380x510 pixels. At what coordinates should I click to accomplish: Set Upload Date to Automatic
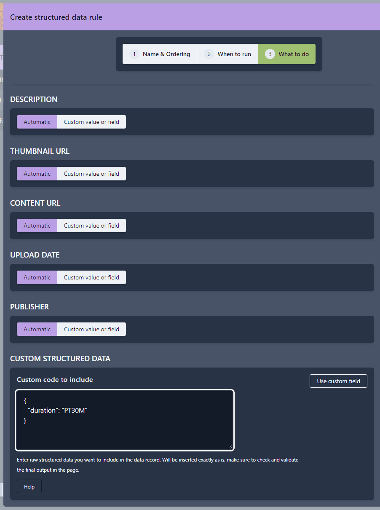coord(37,277)
